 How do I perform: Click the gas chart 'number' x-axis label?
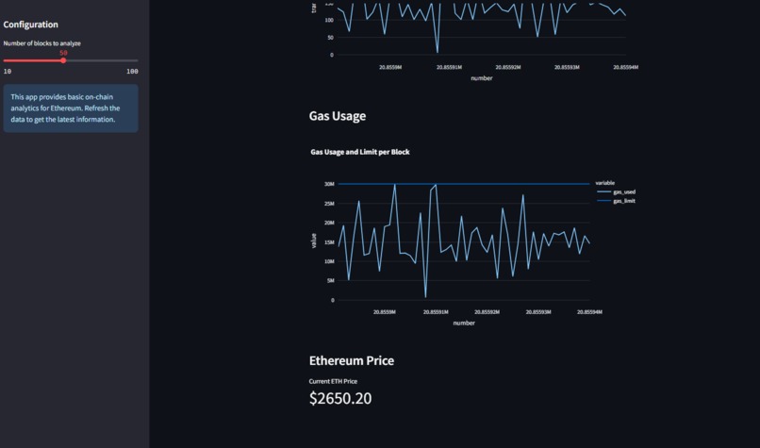[464, 323]
